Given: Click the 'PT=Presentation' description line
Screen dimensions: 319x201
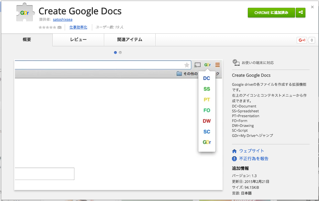Looking at the screenshot, I should pyautogui.click(x=246, y=116).
